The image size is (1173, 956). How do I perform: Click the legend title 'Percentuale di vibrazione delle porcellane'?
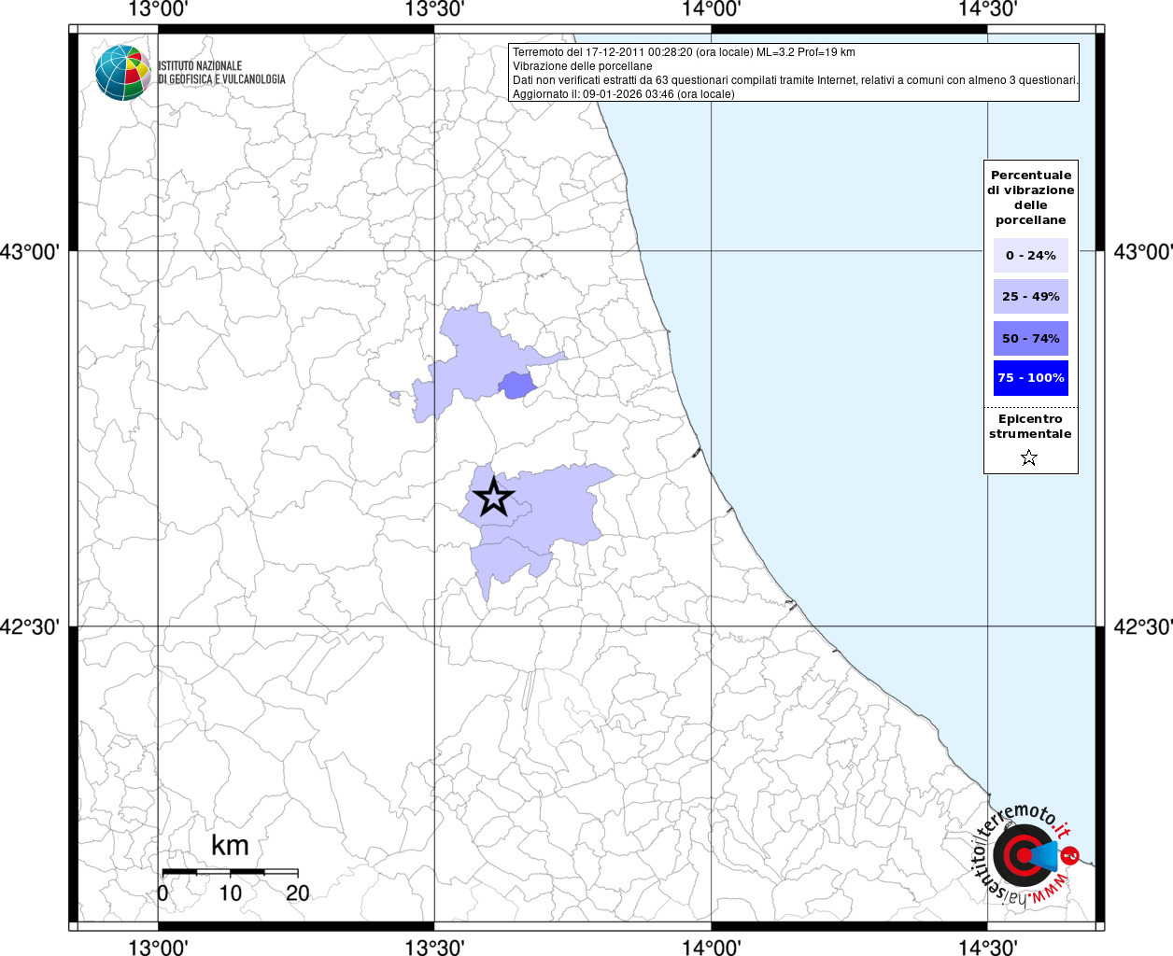(x=1031, y=197)
